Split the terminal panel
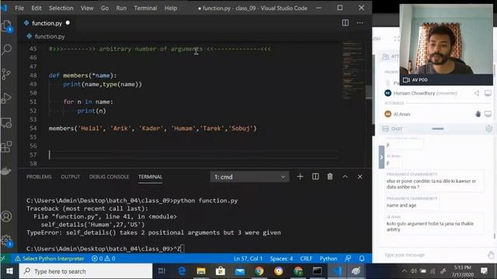 pyautogui.click(x=315, y=177)
